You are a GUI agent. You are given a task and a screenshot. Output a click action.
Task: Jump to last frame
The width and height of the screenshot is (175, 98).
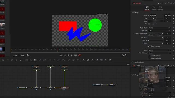tap(75, 55)
